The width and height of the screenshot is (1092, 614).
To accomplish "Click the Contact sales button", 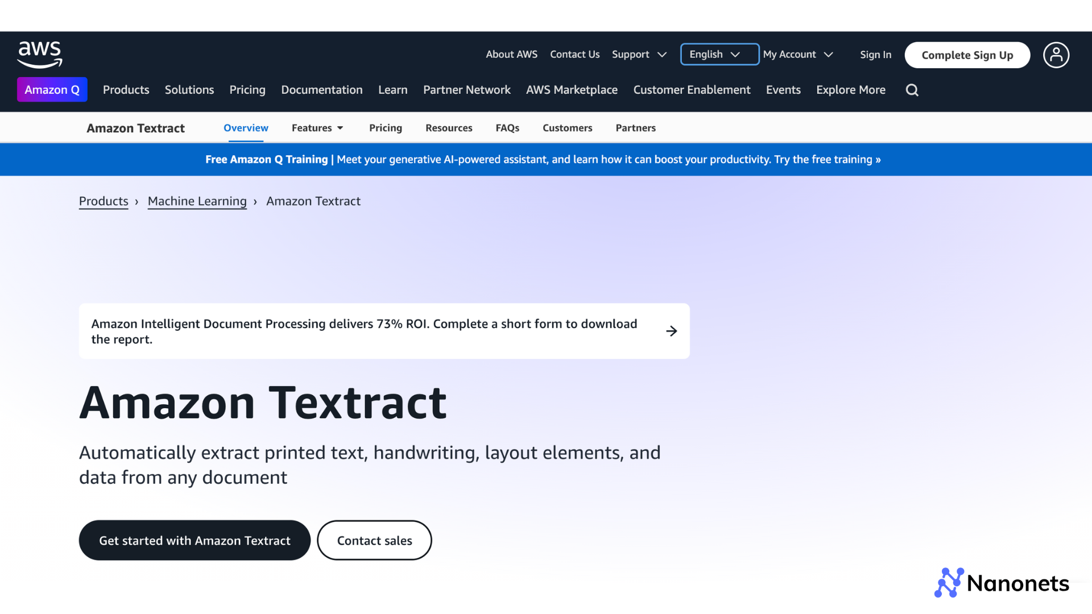I will point(374,540).
